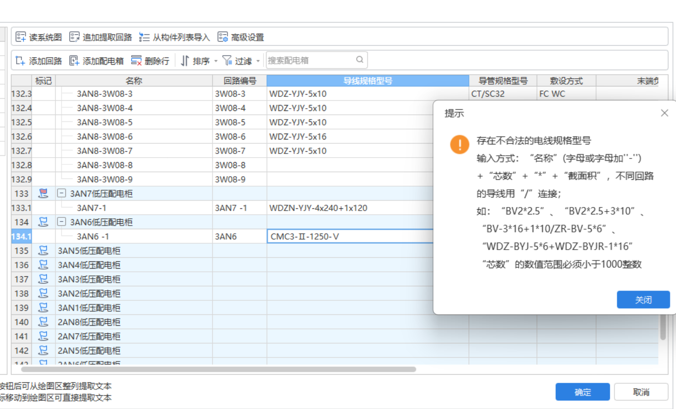The width and height of the screenshot is (676, 409).
Task: Click the 排序 sort icon
Action: pos(185,61)
